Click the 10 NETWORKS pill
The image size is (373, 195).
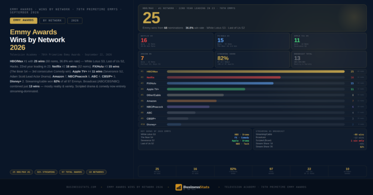96,172
